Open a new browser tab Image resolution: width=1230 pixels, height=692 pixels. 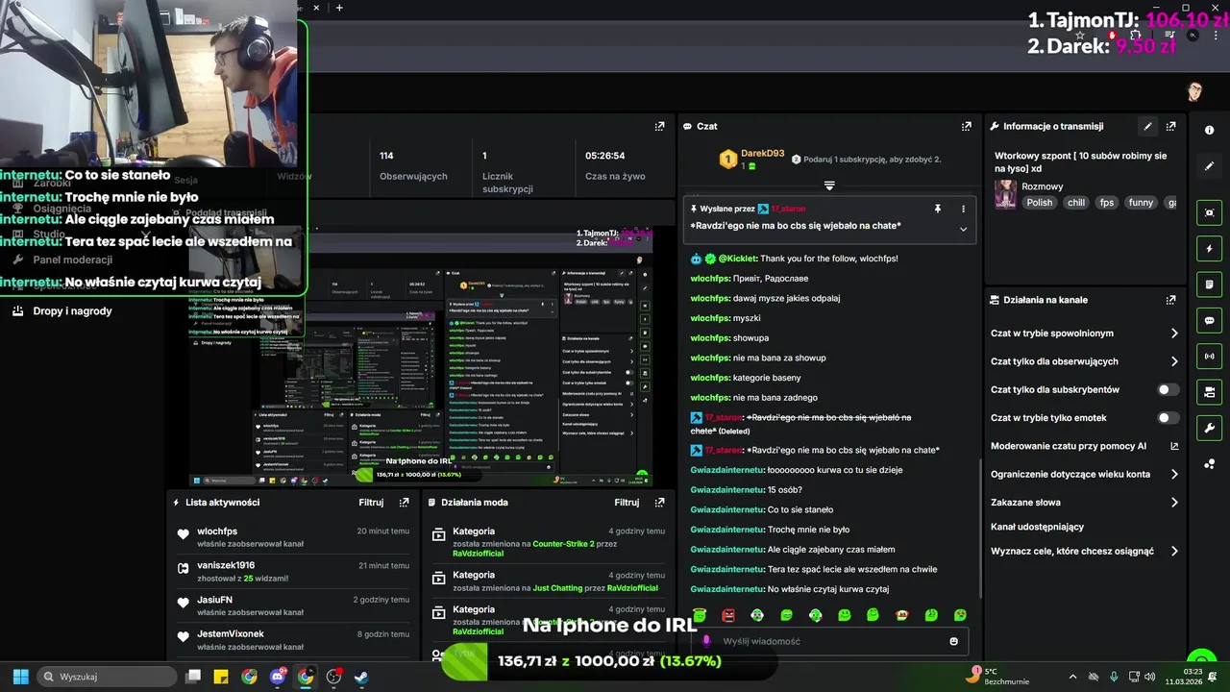pyautogui.click(x=339, y=8)
